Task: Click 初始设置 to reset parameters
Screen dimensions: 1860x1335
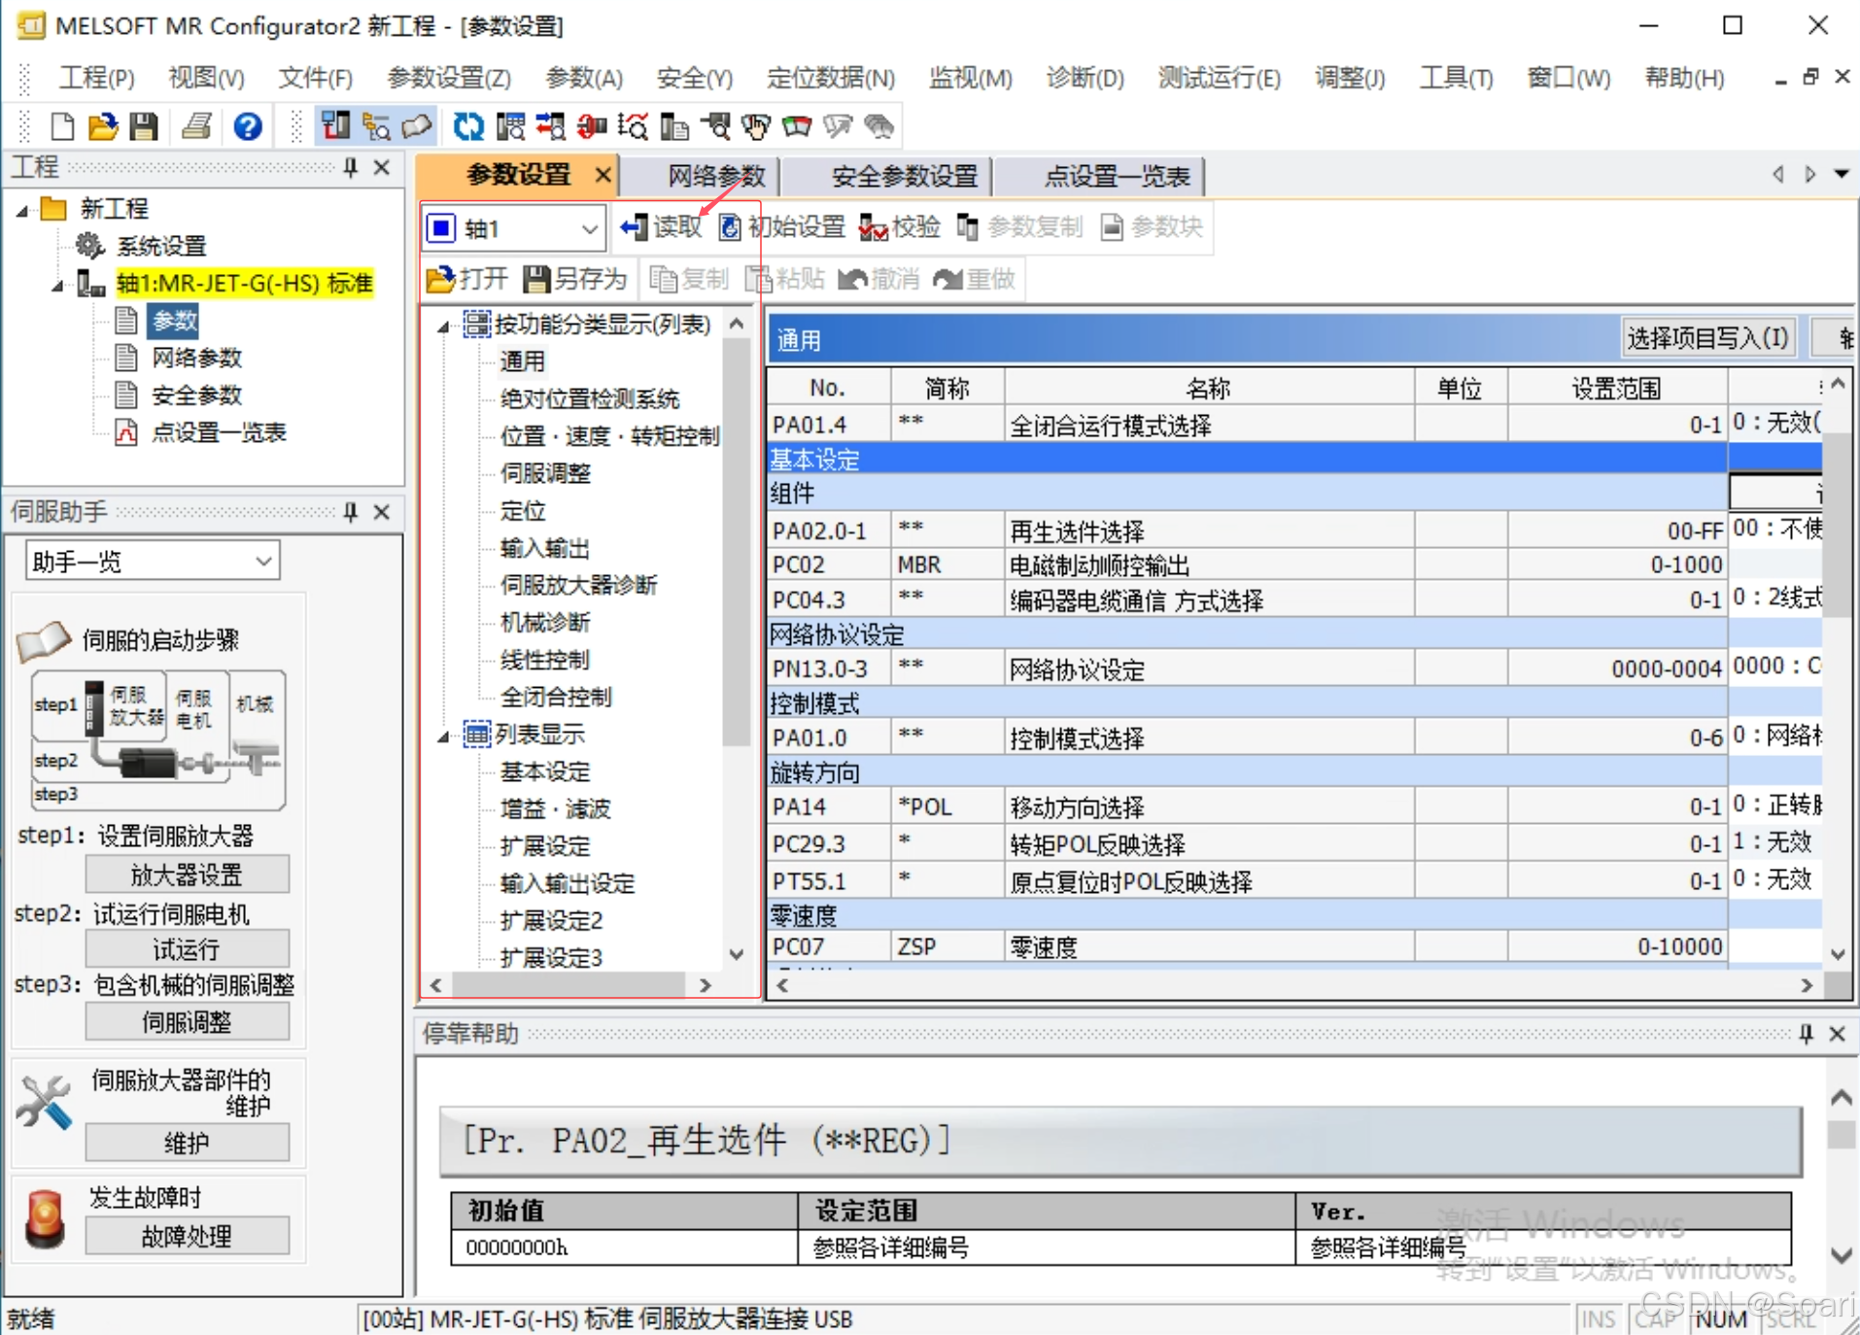Action: tap(782, 227)
